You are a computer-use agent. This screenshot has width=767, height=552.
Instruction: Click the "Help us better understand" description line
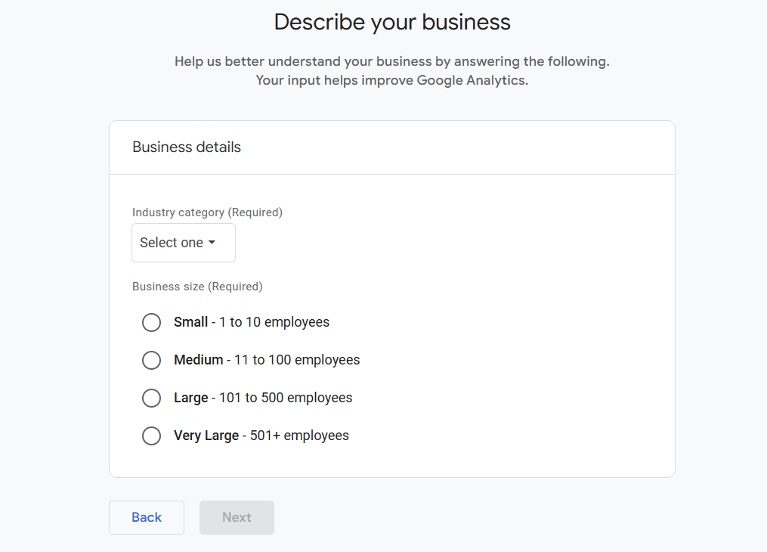click(x=391, y=61)
